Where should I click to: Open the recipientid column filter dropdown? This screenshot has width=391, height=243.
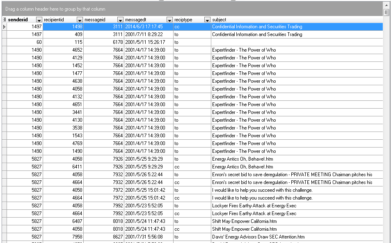click(80, 20)
